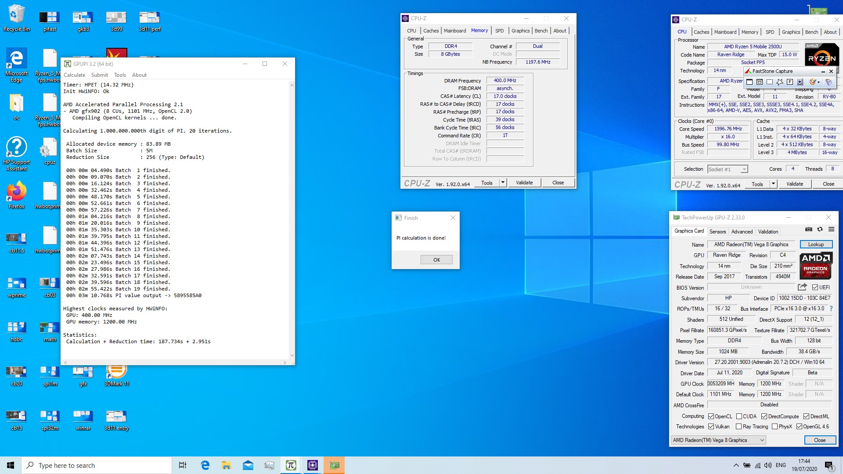Switch to Sensors tab in GPU-Z
Viewport: 843px width, 474px height.
coord(717,232)
